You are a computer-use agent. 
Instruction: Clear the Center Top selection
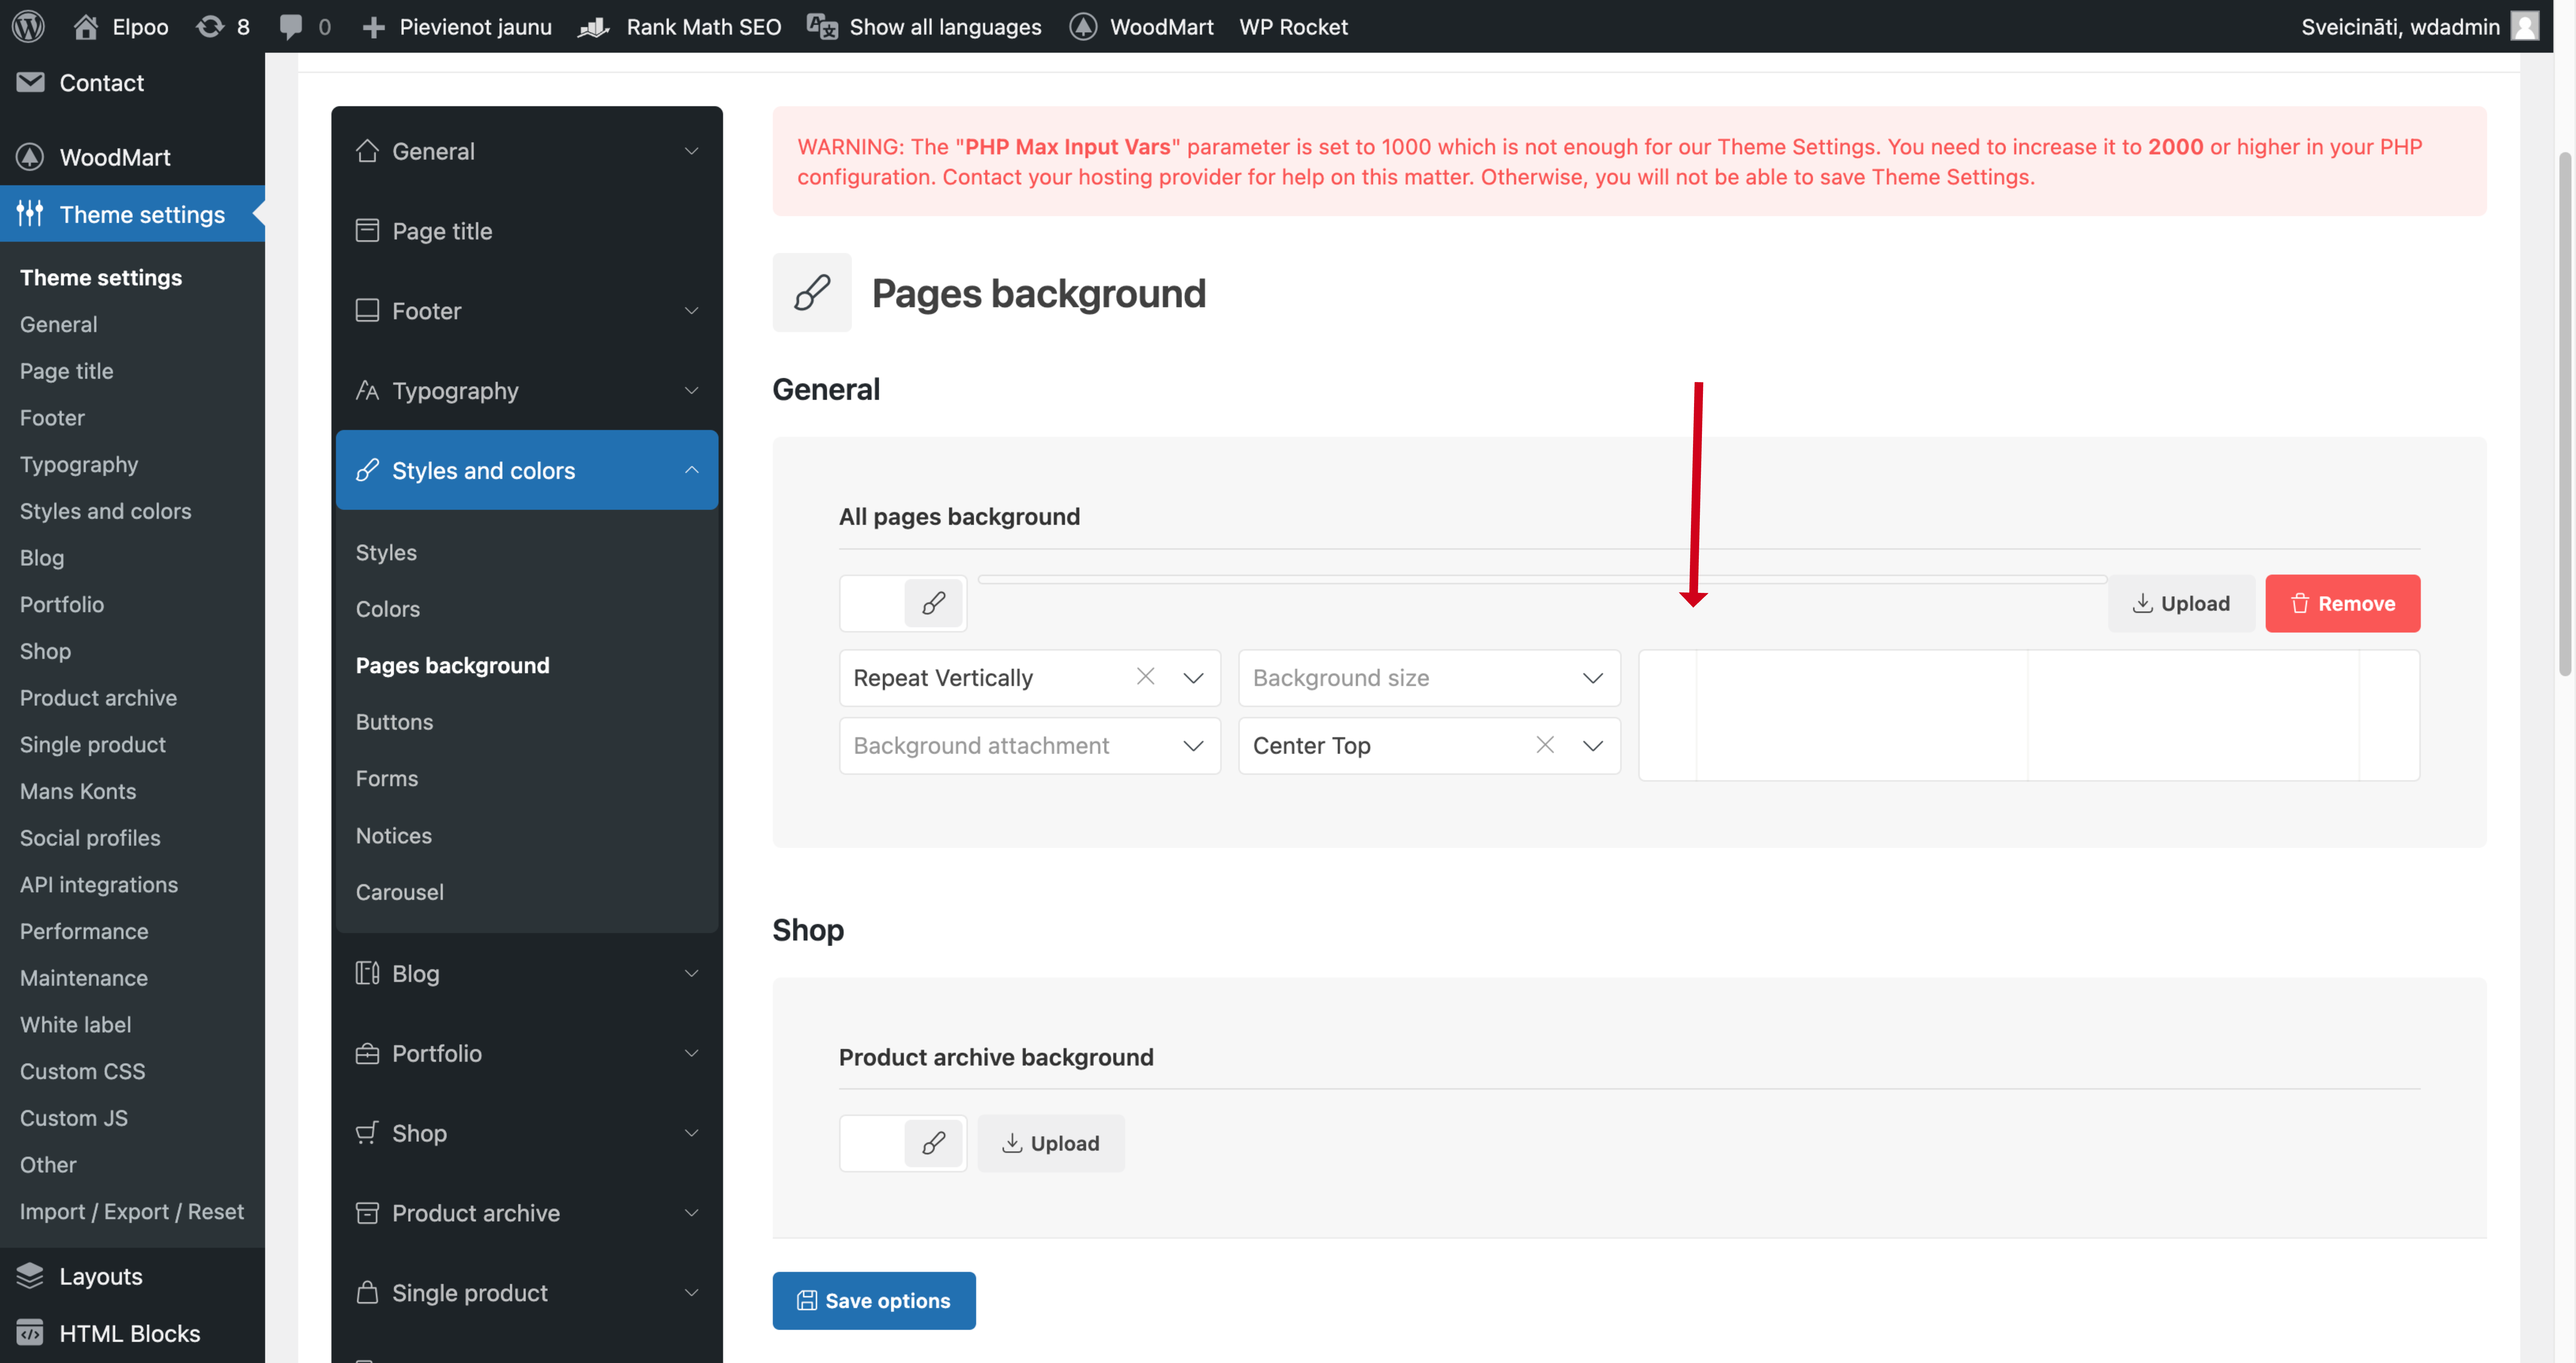[x=1545, y=745]
